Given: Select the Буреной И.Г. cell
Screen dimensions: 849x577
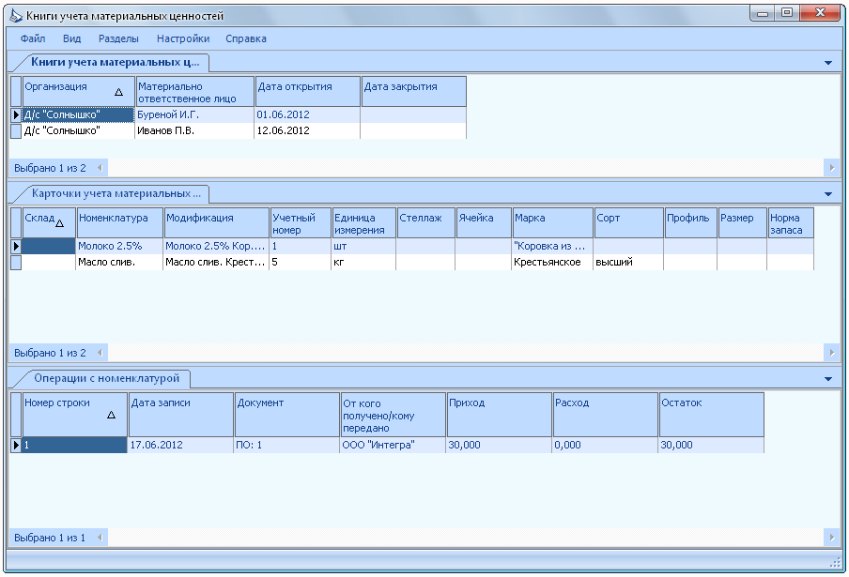Looking at the screenshot, I should pos(194,114).
